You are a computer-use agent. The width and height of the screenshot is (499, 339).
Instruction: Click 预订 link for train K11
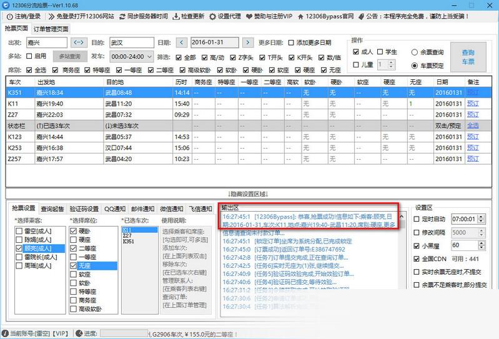point(473,104)
